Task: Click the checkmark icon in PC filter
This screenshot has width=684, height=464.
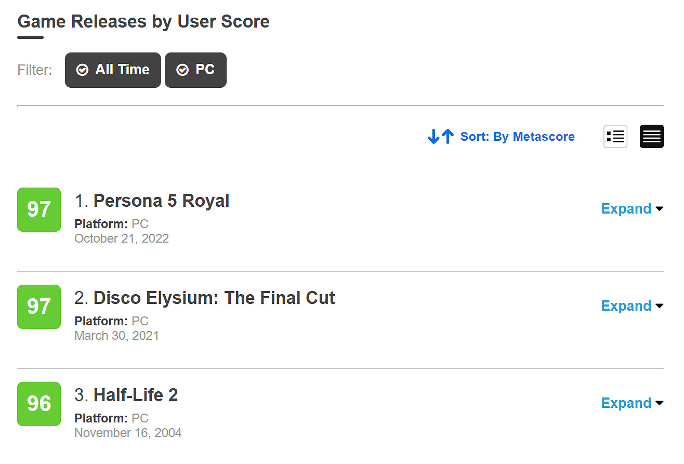Action: point(182,70)
